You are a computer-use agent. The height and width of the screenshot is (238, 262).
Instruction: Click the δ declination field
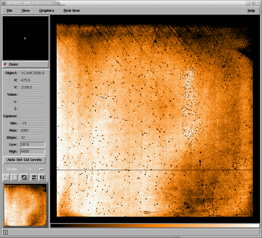(32, 109)
